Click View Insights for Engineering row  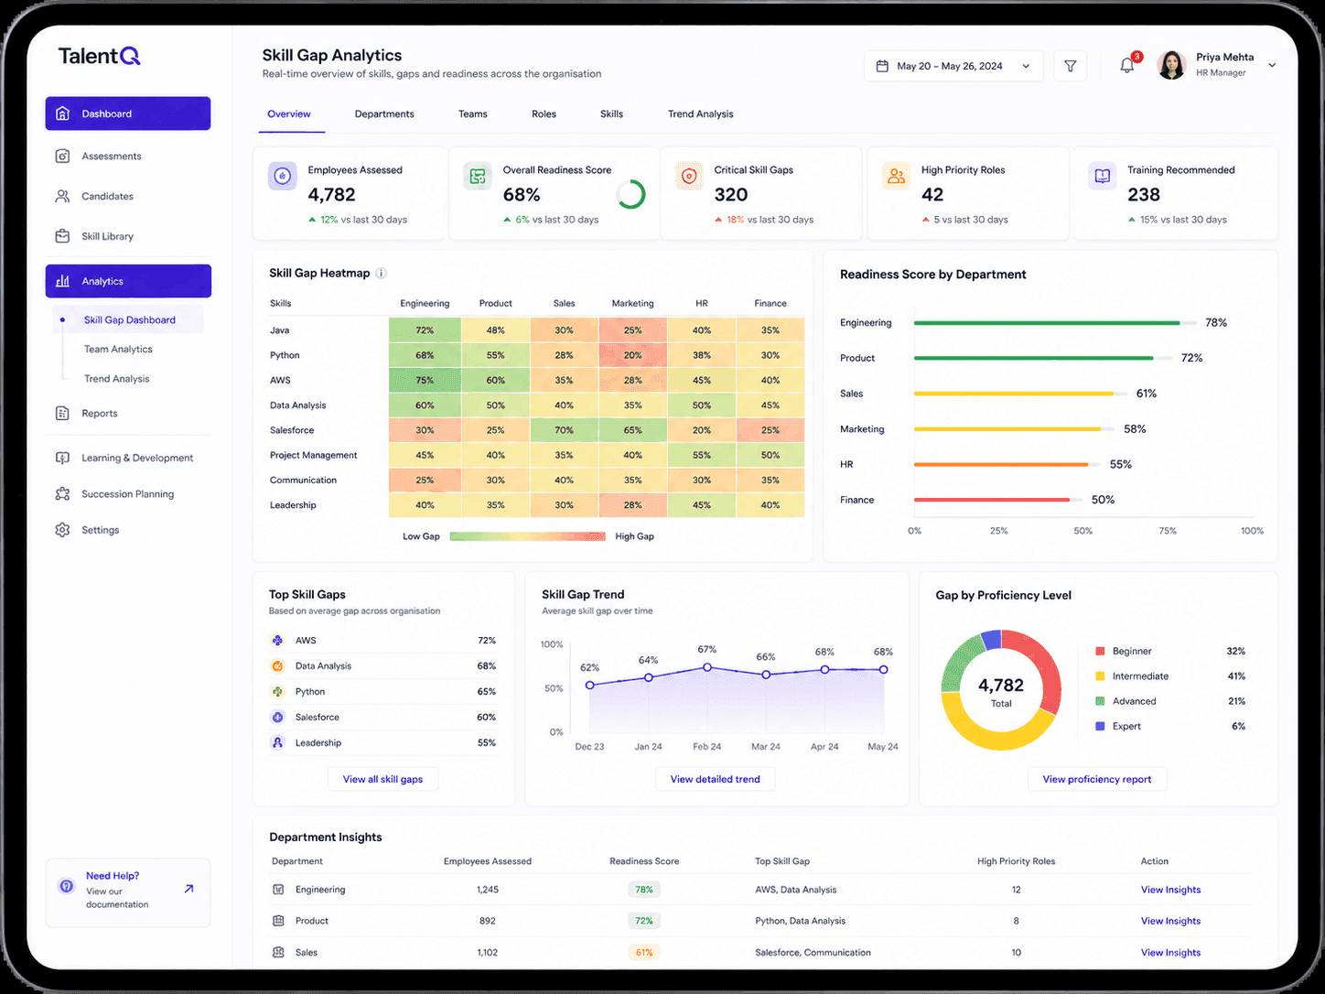pyautogui.click(x=1170, y=890)
